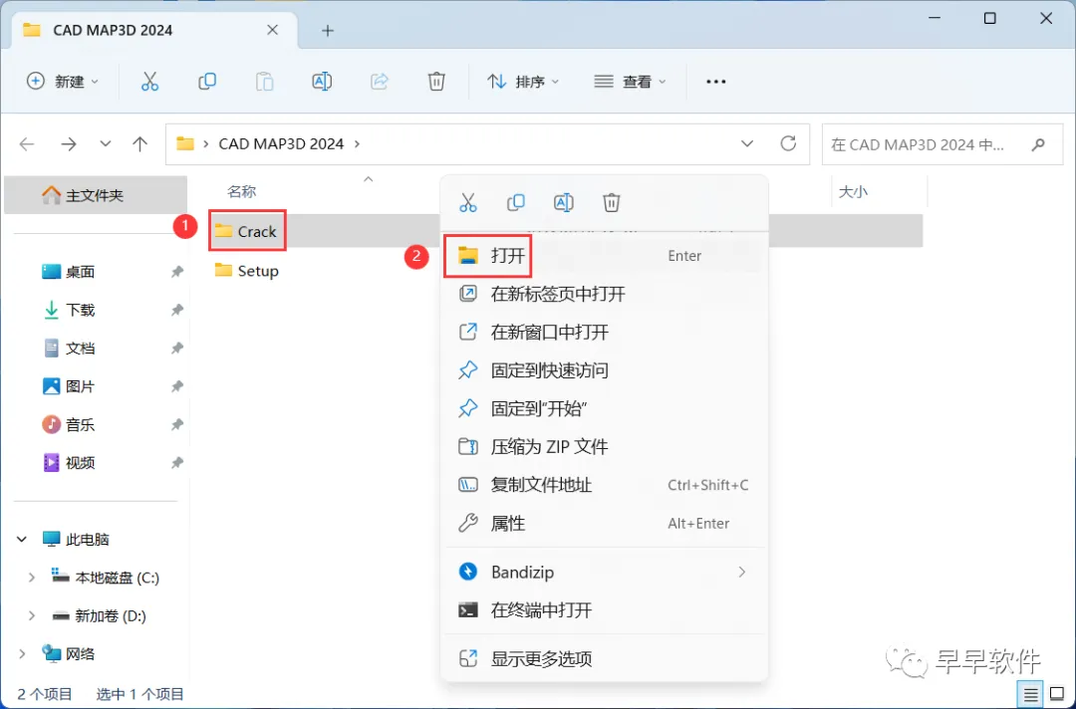
Task: Choose 在新标签页中打开
Action: tap(604, 294)
